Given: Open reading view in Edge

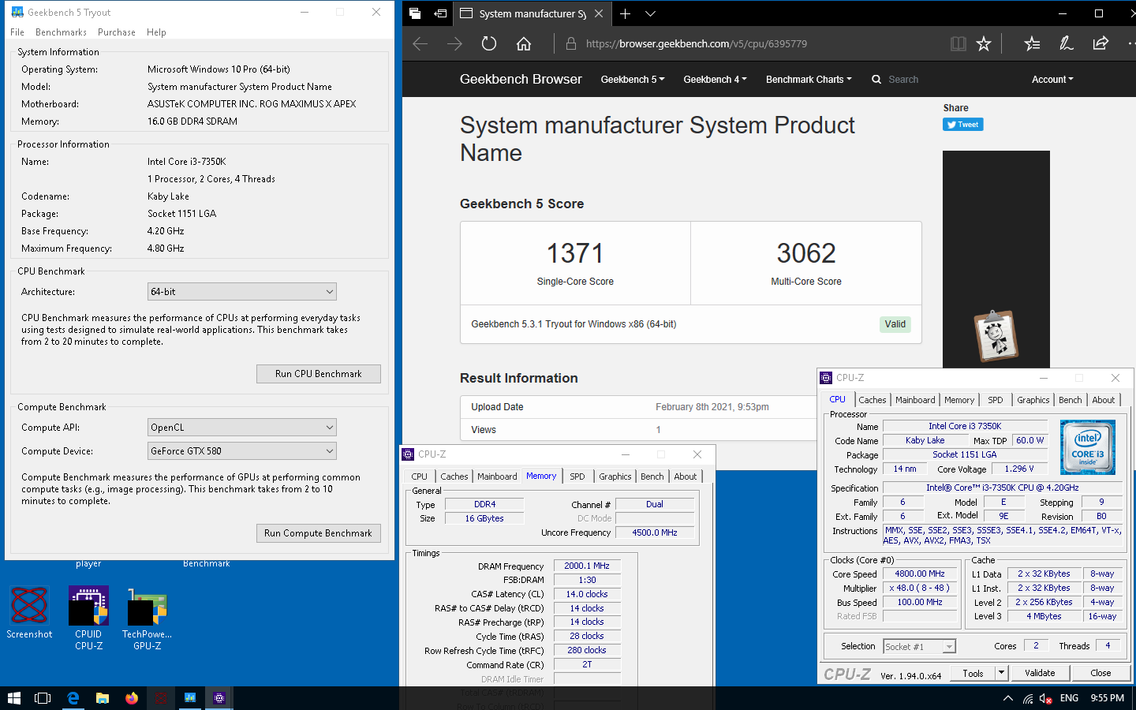Looking at the screenshot, I should pos(958,44).
